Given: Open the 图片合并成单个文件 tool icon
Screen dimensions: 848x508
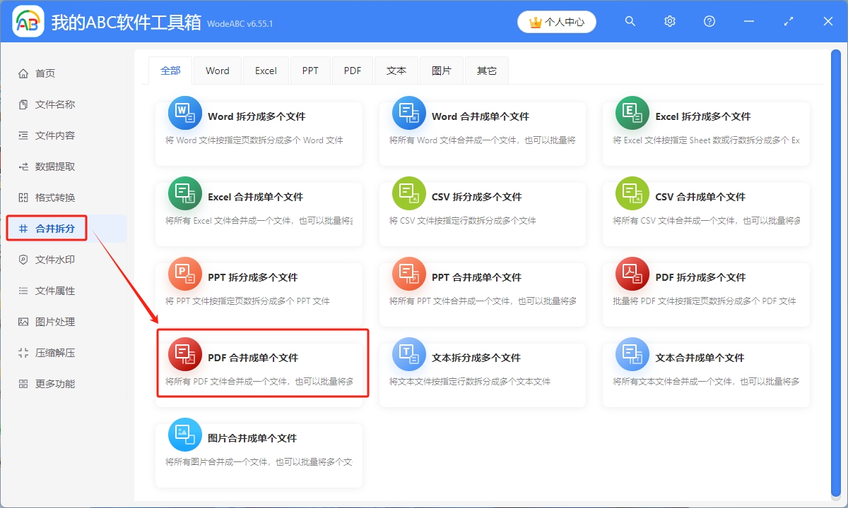Looking at the screenshot, I should click(184, 435).
